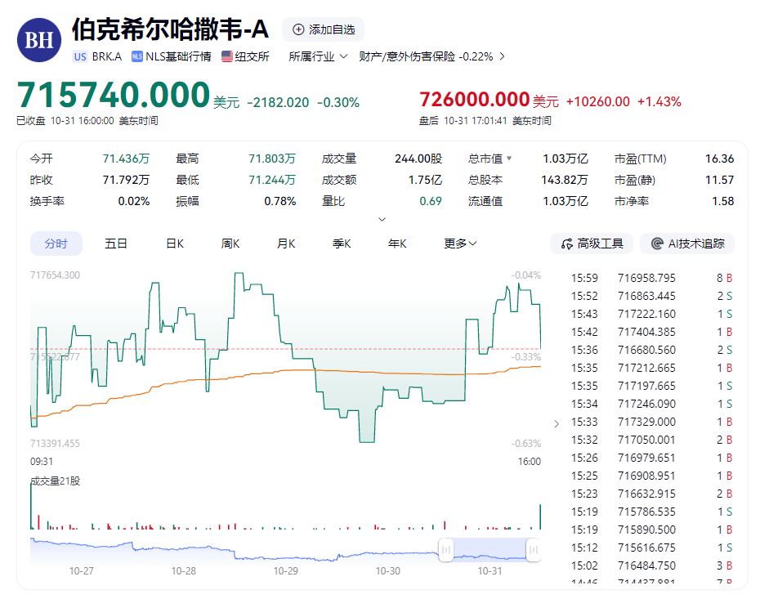This screenshot has height=599, width=760.
Task: Click the left handle of timeline range slider
Action: pyautogui.click(x=446, y=551)
